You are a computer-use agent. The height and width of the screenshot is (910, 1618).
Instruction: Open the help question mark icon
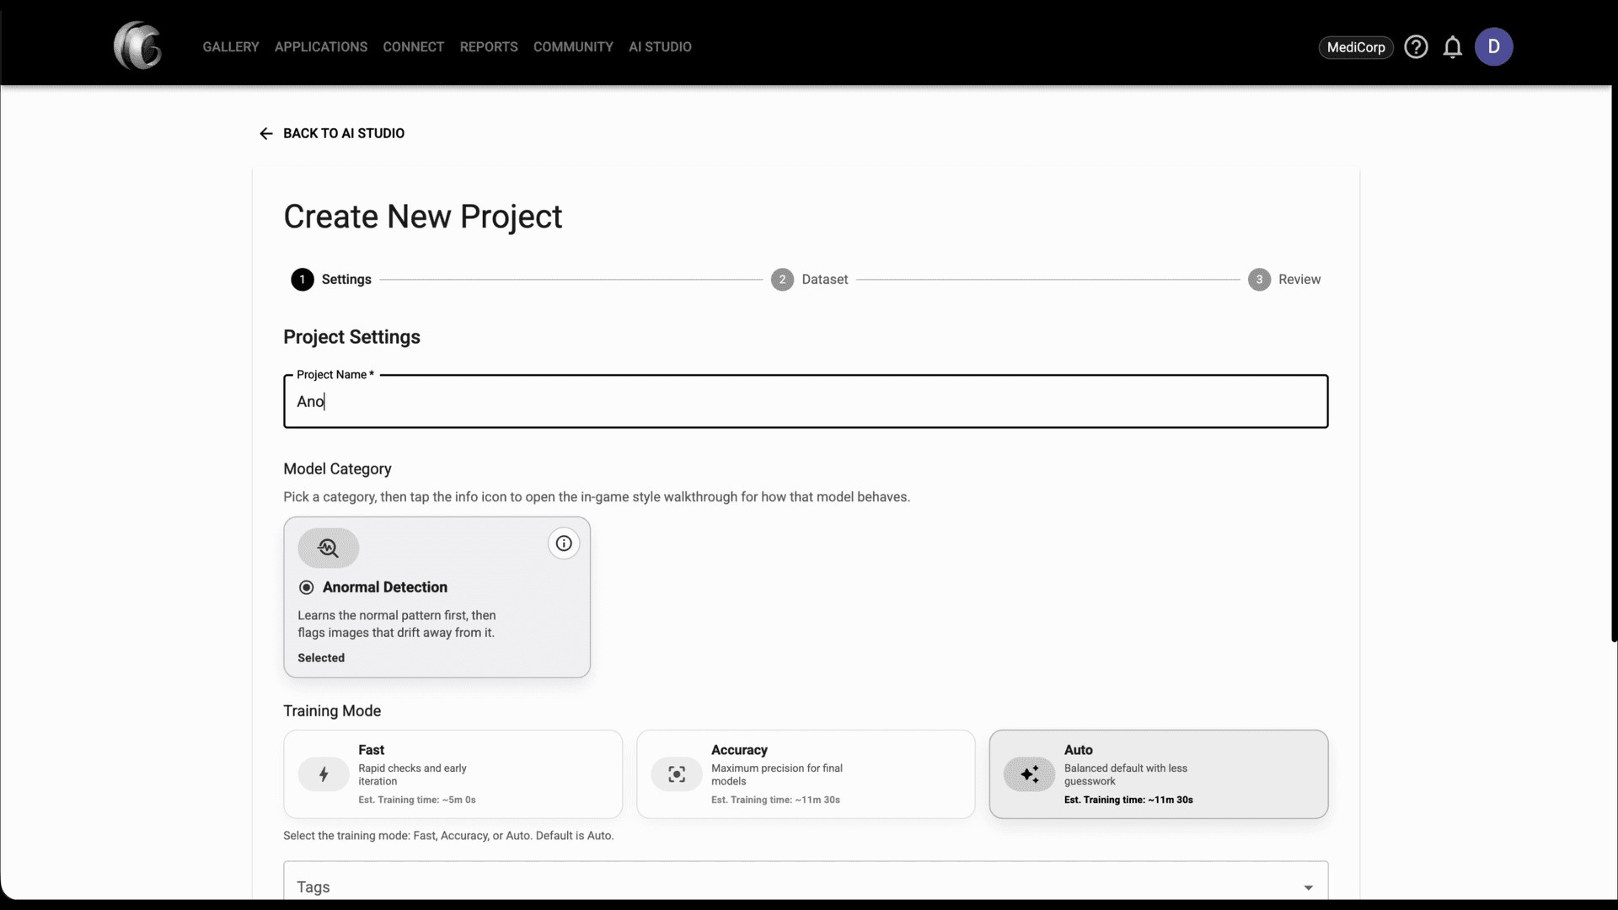click(x=1417, y=46)
